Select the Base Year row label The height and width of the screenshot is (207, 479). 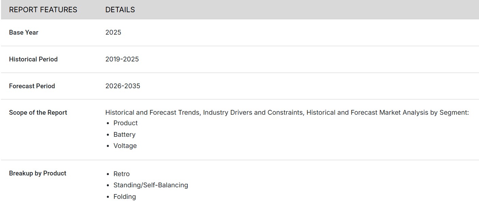[x=24, y=33]
